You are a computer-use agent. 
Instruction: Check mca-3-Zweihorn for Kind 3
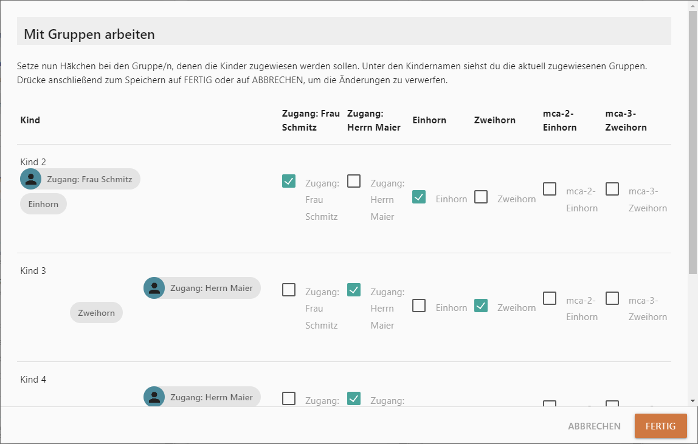tap(612, 298)
